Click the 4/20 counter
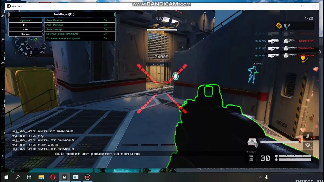Viewport: 324px width, 182px height. 309,18
